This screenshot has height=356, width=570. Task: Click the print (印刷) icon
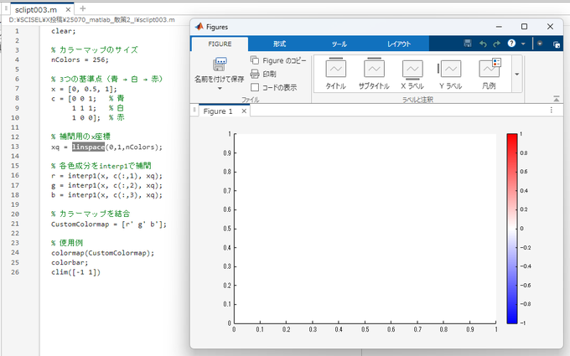point(255,74)
